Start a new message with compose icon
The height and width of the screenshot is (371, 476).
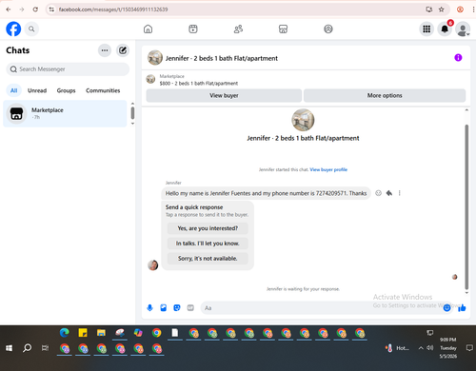pyautogui.click(x=123, y=50)
